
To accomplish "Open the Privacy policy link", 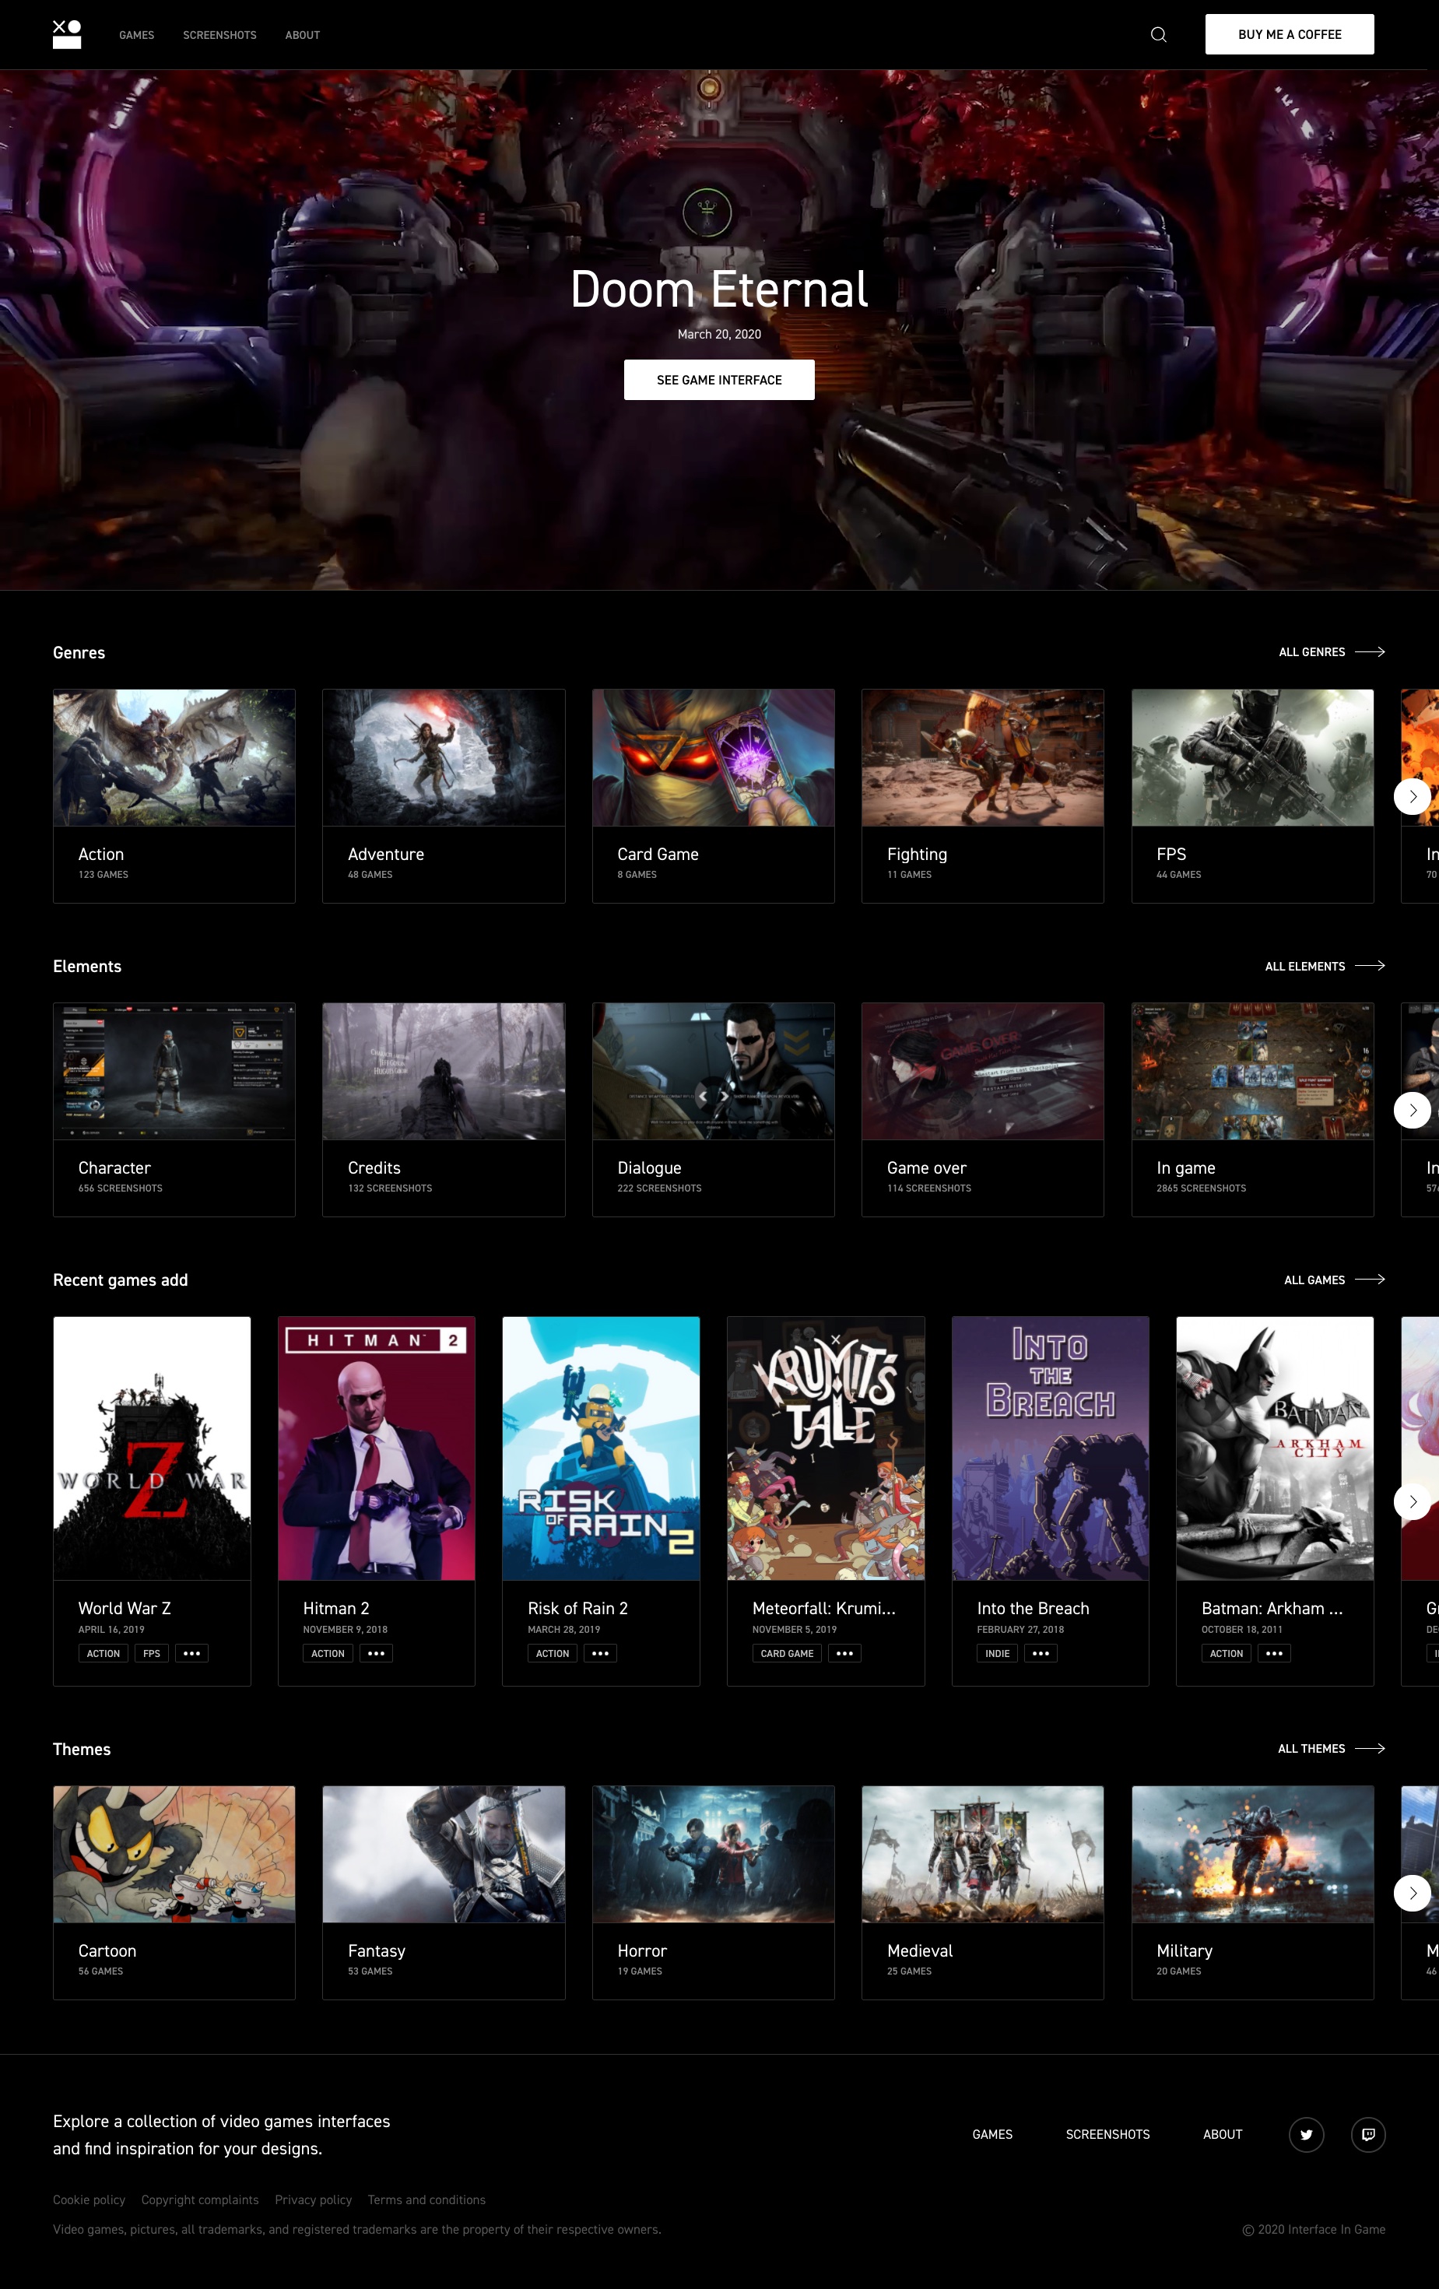I will (313, 2199).
